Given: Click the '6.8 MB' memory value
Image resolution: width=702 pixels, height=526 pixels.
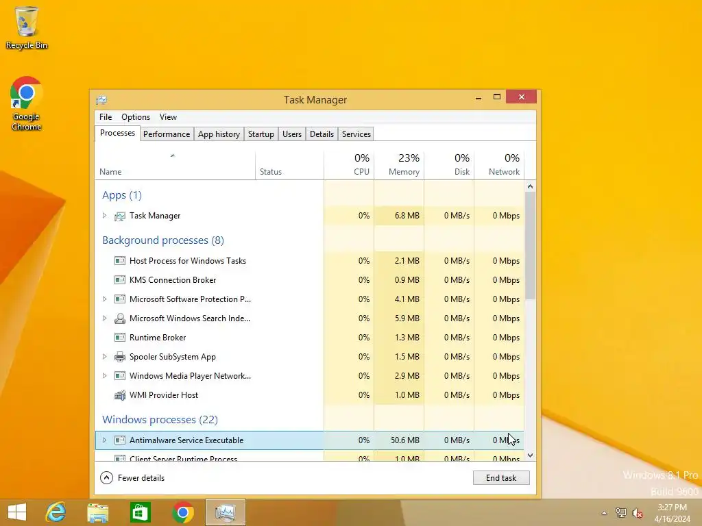Looking at the screenshot, I should 407,216.
